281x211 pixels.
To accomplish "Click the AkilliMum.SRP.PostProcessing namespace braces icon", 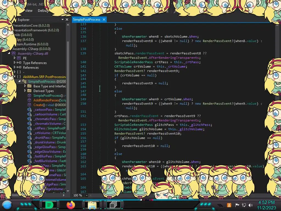I will [19, 77].
